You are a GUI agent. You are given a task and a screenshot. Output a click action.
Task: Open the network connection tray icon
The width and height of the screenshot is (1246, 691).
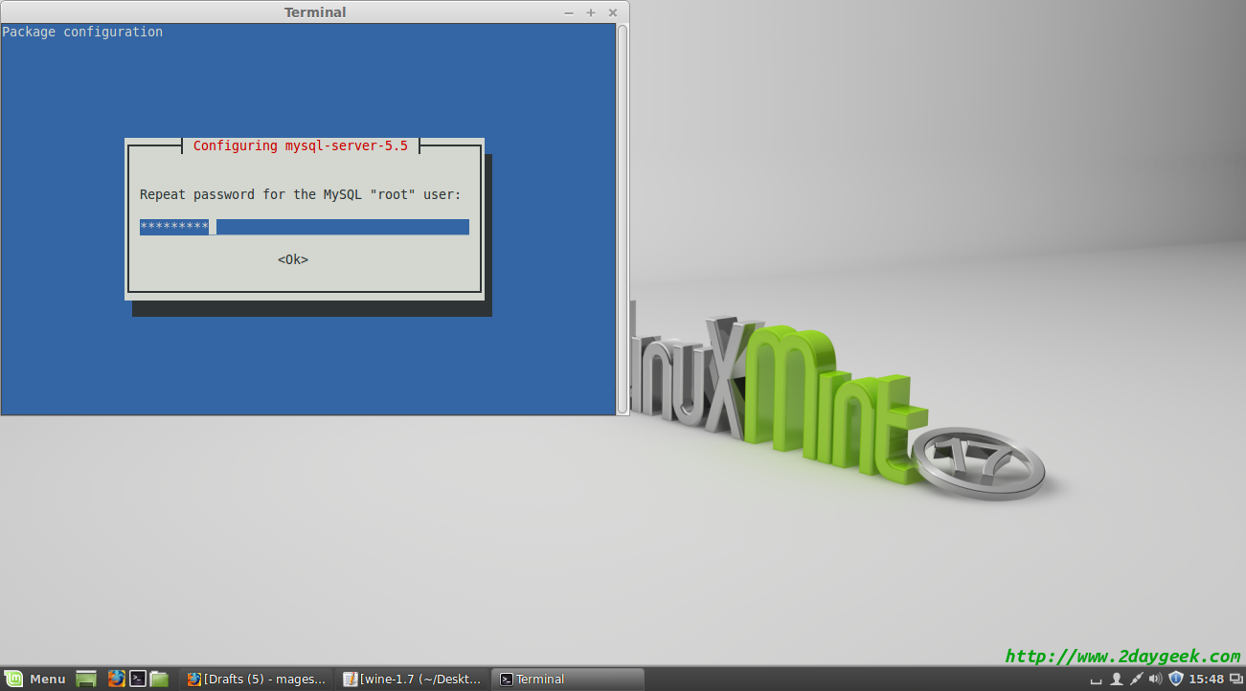point(1136,679)
